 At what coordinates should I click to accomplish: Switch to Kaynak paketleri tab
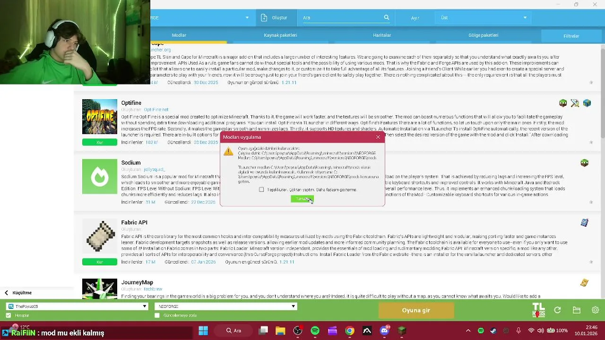(x=280, y=35)
